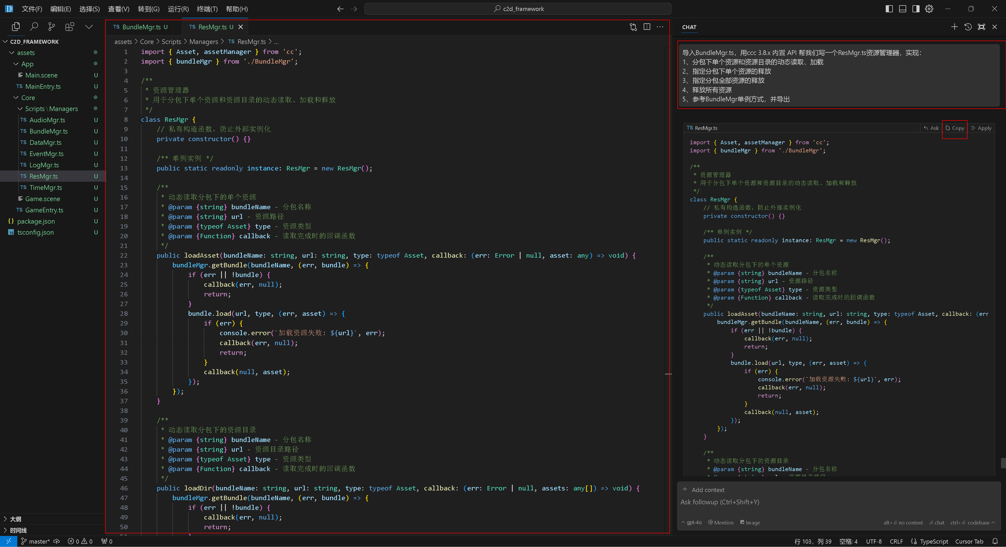
Task: Show more activity views chevron
Action: coord(89,26)
